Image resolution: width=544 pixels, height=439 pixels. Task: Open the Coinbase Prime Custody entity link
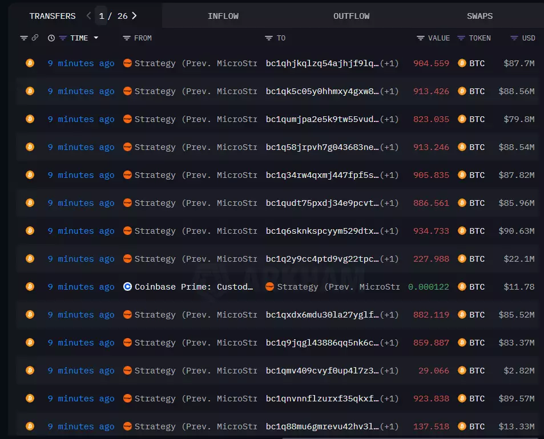(x=194, y=287)
